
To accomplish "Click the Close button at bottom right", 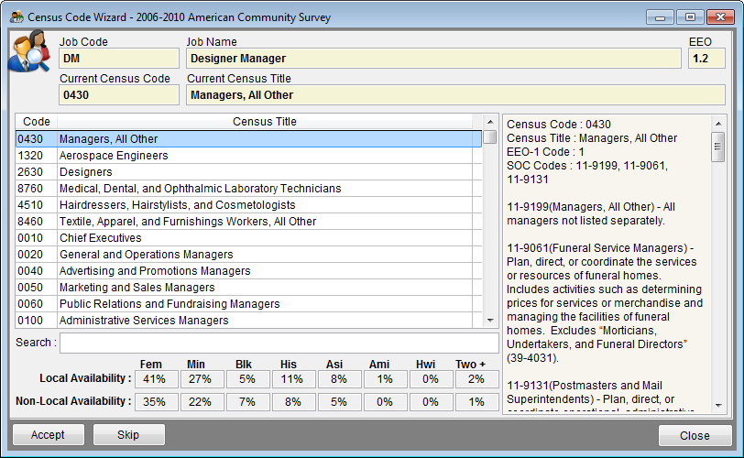I will coord(695,435).
